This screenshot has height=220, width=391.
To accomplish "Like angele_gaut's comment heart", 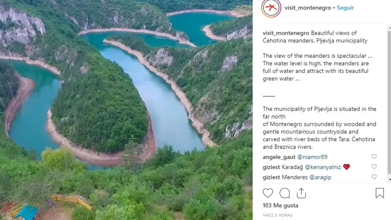I will 374,157.
